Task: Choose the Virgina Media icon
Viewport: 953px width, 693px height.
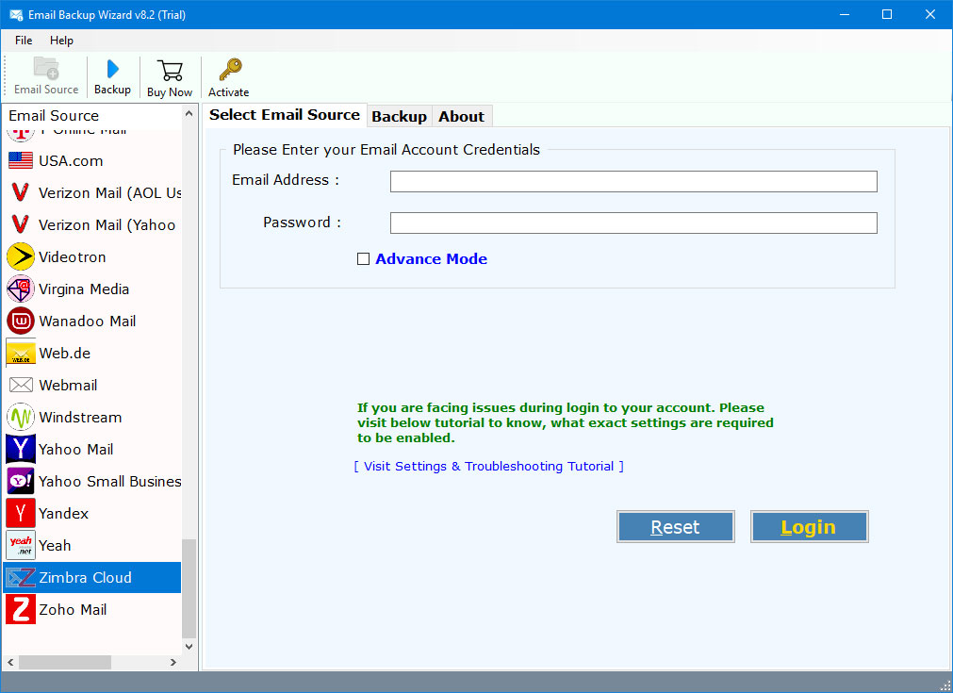Action: [x=21, y=289]
